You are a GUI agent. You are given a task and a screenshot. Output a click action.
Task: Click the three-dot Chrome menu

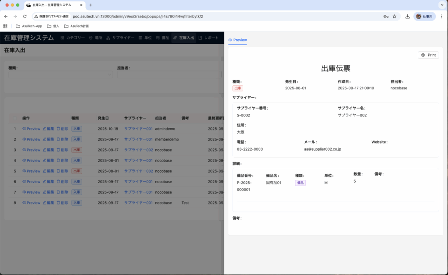click(x=441, y=16)
